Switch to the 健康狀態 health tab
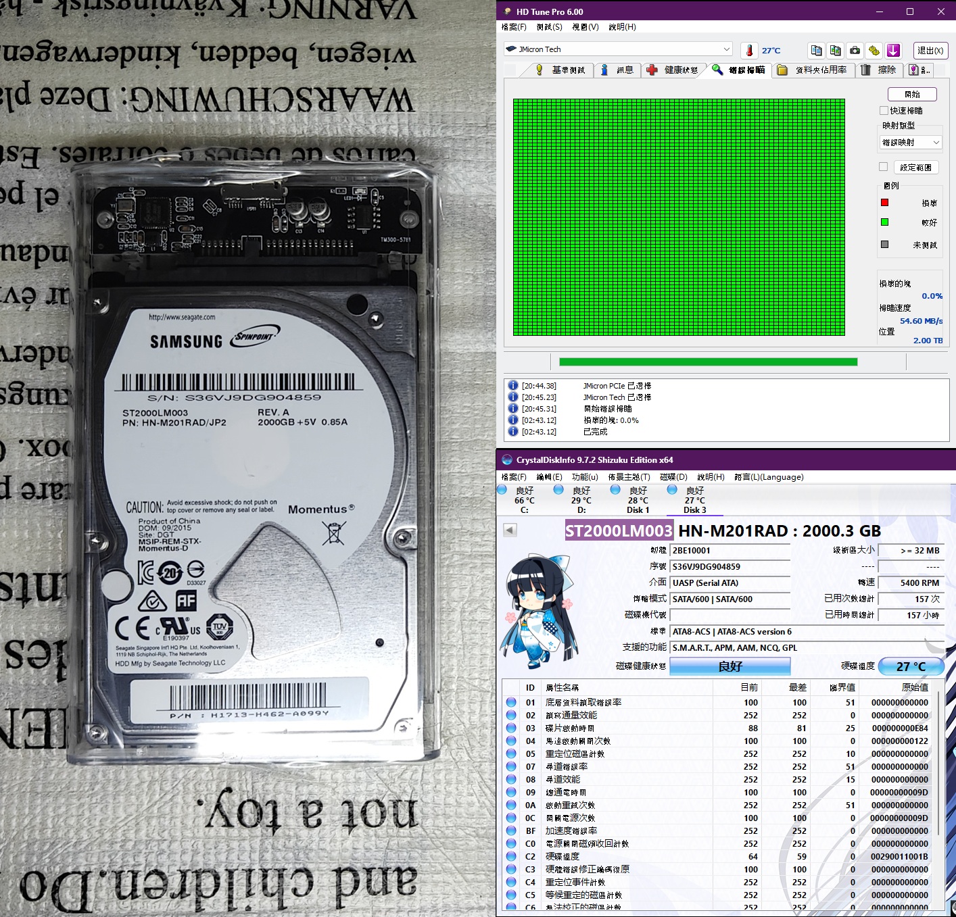956x917 pixels. [673, 70]
